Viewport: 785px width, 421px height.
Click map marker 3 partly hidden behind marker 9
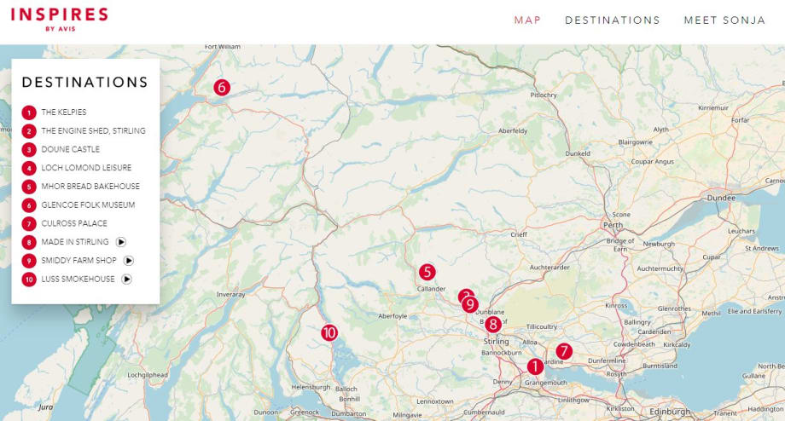point(464,293)
